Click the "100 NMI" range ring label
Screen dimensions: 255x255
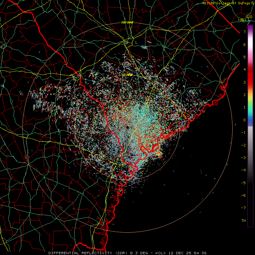coord(127,22)
